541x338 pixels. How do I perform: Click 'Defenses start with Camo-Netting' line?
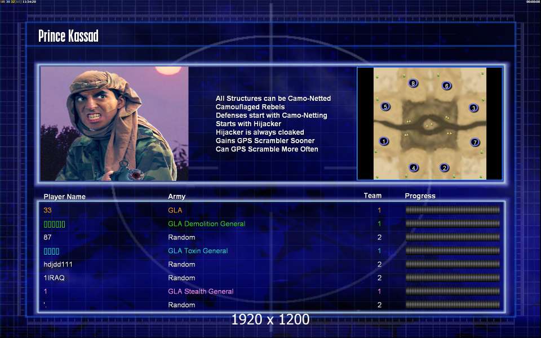click(272, 115)
